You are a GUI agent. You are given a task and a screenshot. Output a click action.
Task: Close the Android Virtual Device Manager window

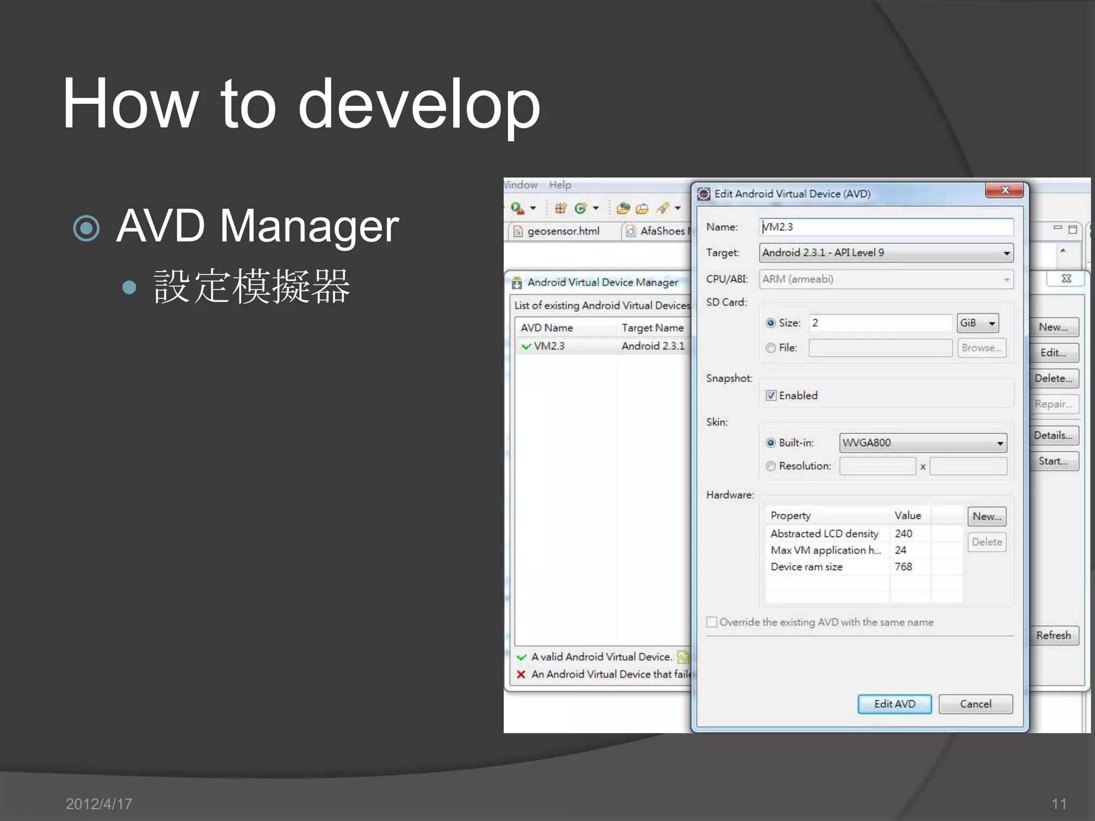click(x=1066, y=278)
